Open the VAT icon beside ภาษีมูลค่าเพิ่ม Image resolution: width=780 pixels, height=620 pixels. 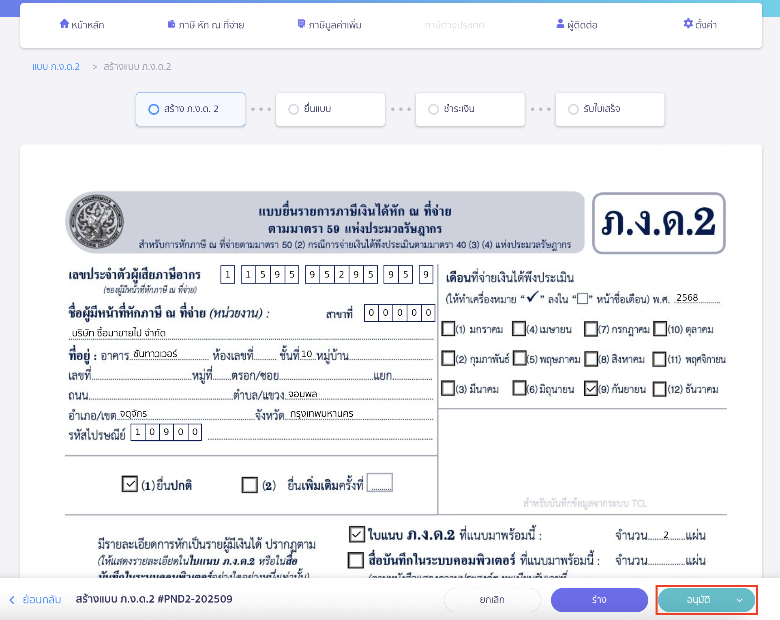point(302,24)
